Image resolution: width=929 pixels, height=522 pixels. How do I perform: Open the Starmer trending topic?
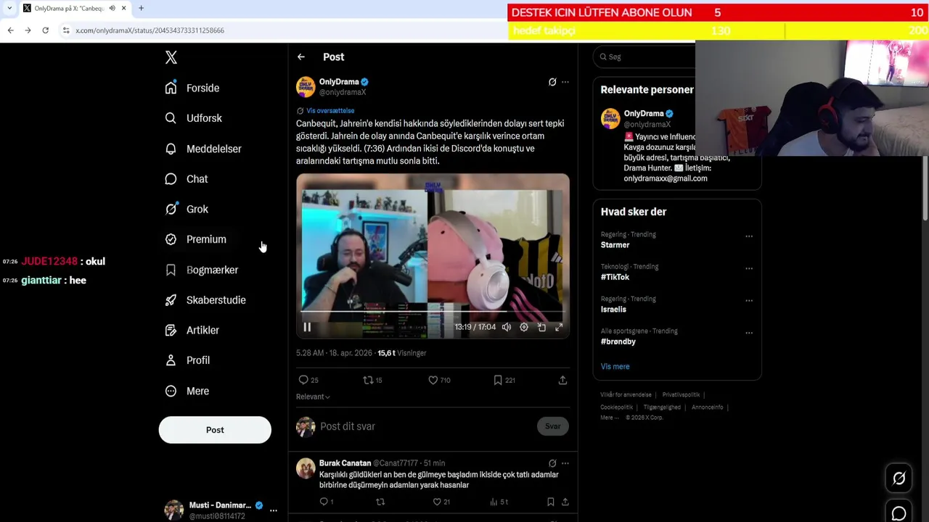(615, 245)
